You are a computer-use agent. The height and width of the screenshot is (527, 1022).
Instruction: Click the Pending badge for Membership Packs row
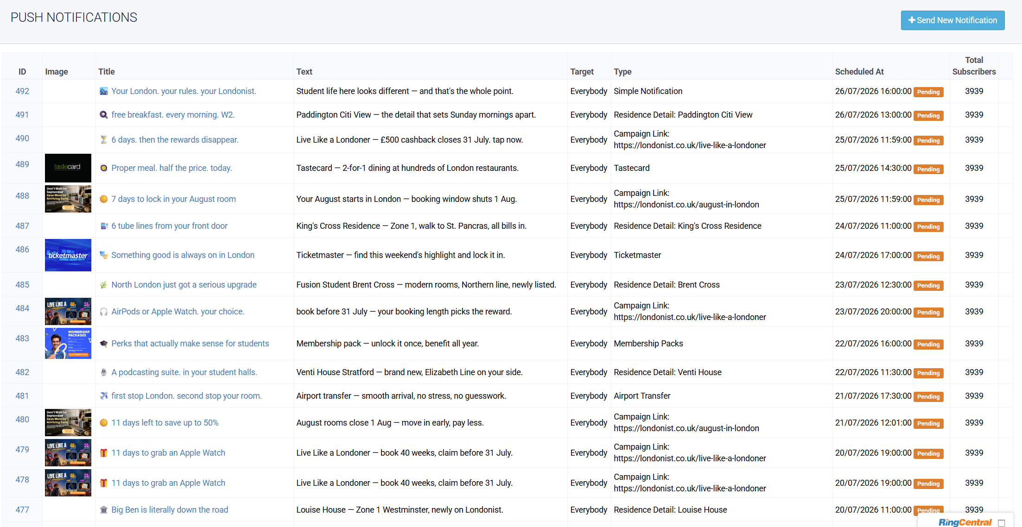click(x=928, y=345)
